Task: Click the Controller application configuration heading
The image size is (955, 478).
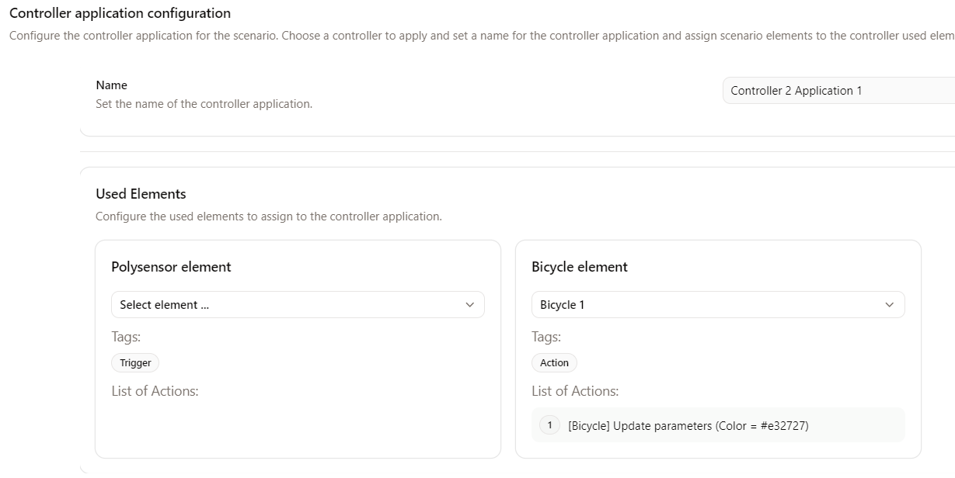Action: 120,13
